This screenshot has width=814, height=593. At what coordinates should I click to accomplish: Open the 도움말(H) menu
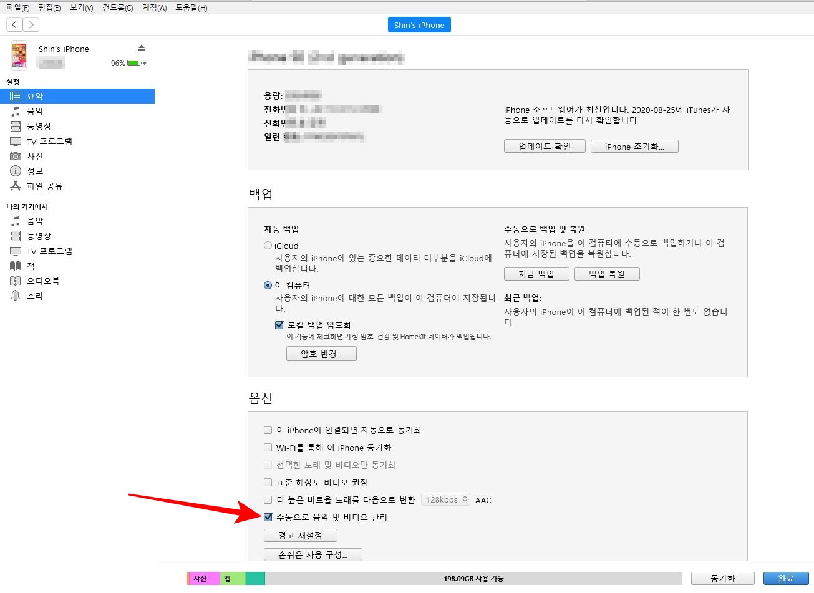coord(191,7)
